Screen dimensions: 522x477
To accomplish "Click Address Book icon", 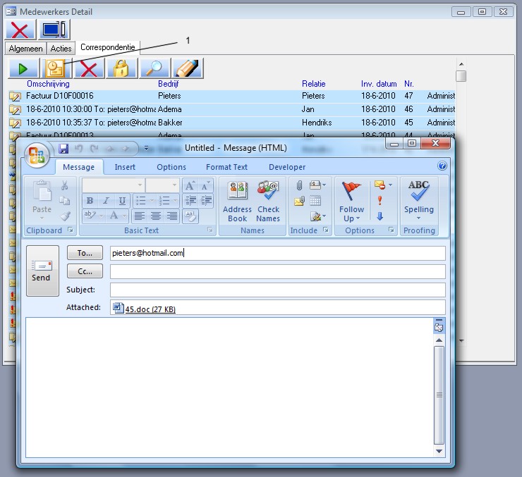I will coord(237,202).
